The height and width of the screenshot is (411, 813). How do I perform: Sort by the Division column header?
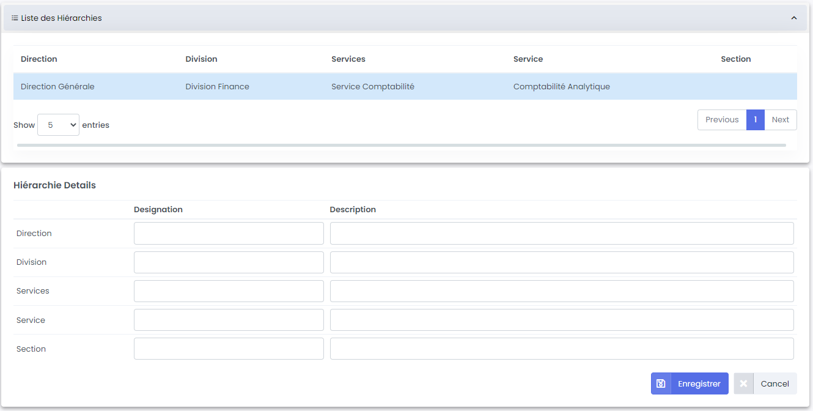pos(201,59)
